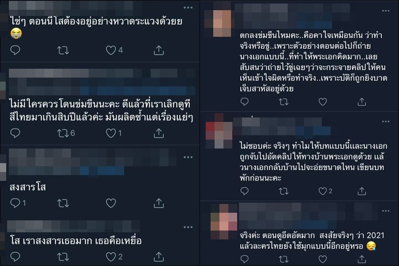Screen dimensions: 399x266
Task: Retweet the tweet showing 6 retweets
Action: pos(63,133)
